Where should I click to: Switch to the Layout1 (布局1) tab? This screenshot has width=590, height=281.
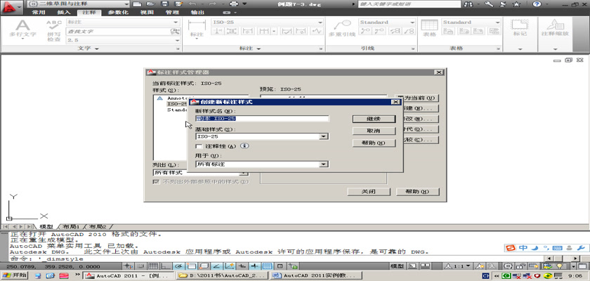pos(71,227)
